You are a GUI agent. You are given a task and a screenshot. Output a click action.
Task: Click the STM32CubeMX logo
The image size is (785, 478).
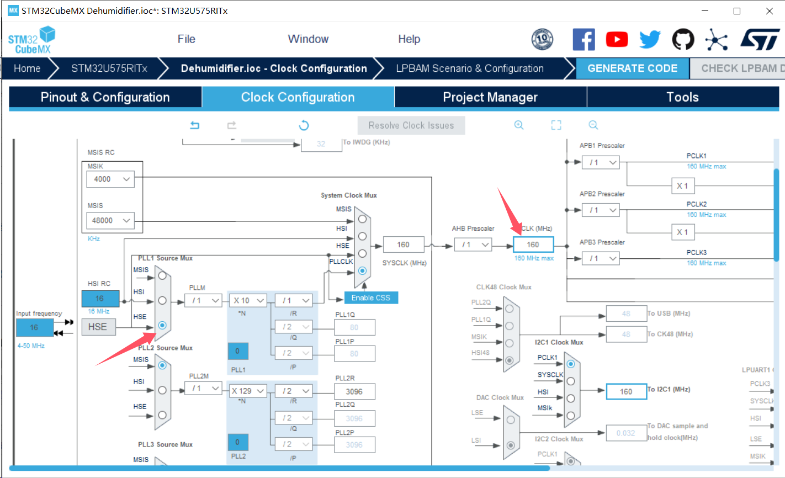32,40
